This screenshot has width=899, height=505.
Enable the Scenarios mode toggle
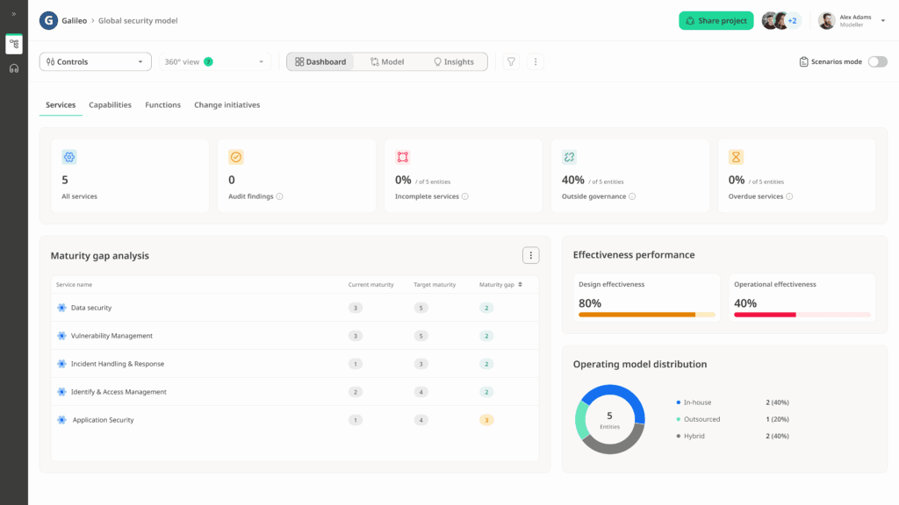pos(877,62)
